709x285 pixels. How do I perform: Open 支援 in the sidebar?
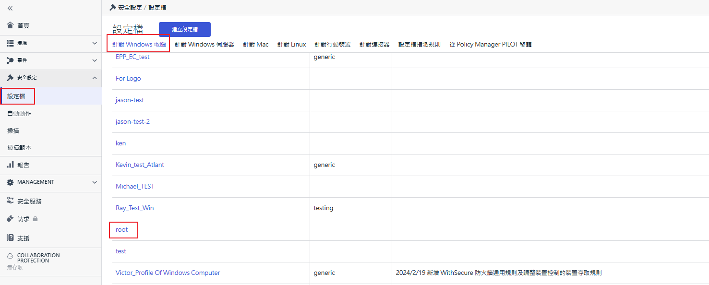point(24,238)
